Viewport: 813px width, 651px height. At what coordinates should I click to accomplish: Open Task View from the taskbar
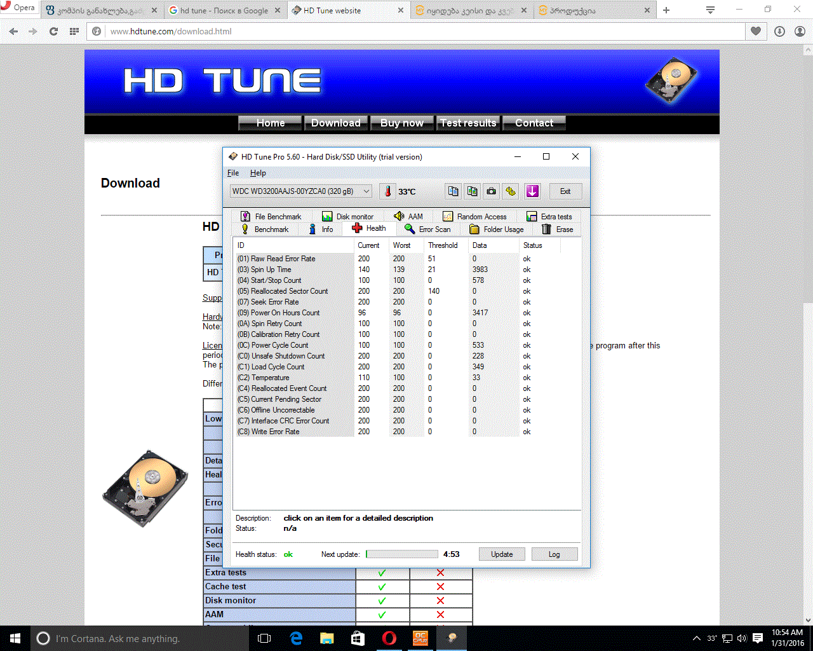[x=265, y=638]
